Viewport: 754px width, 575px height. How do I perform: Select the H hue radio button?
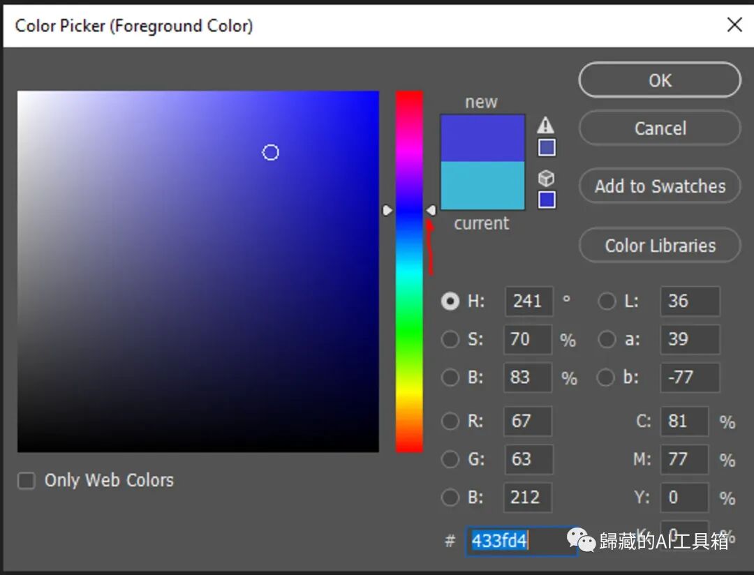tap(450, 301)
